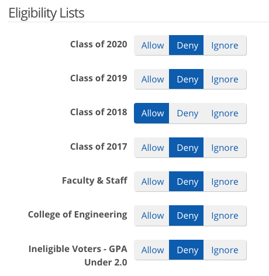
Task: Ignore the College of Engineering list
Action: (225, 216)
